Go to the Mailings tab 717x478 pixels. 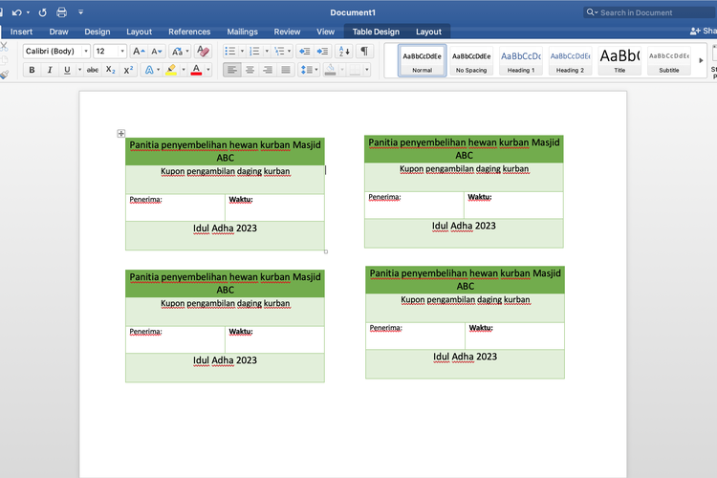point(243,32)
